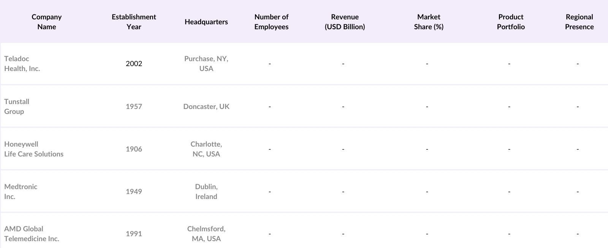Click the Purchase, NY, USA cell
Viewport: 608px width, 248px height.
(206, 63)
